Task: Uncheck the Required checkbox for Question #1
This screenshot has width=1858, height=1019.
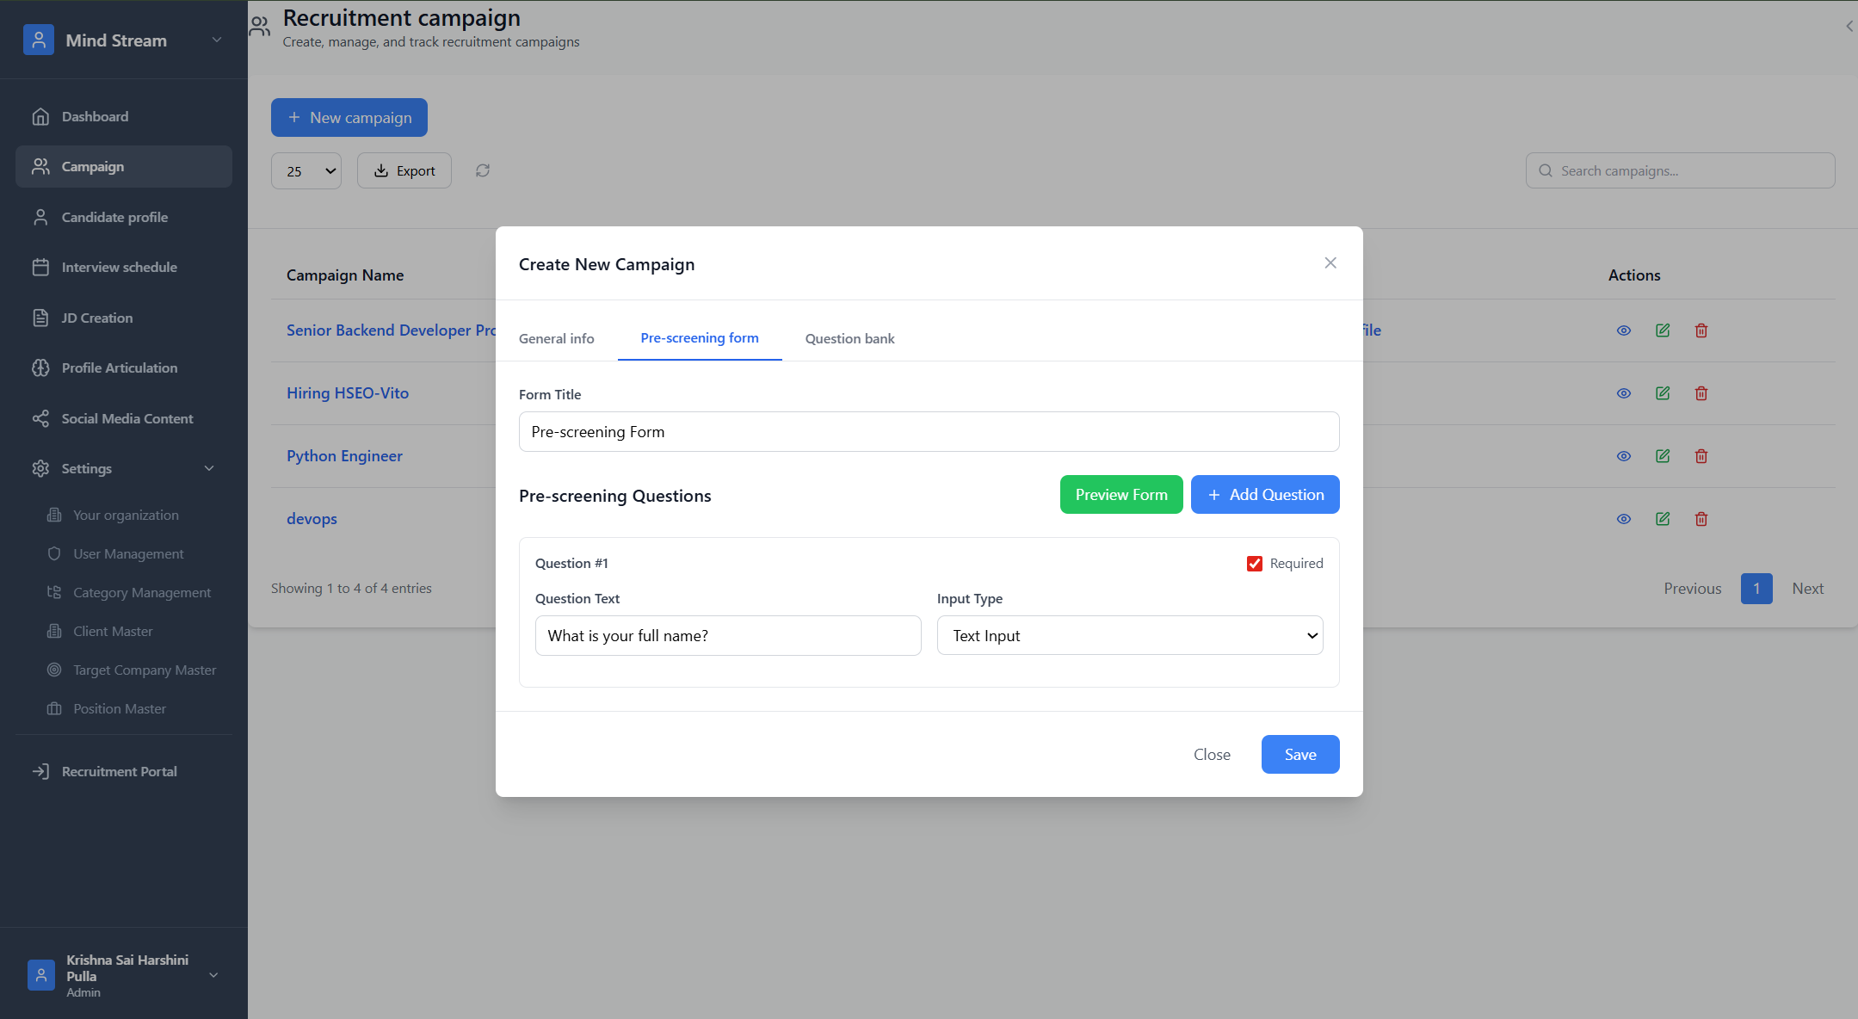Action: click(1255, 564)
